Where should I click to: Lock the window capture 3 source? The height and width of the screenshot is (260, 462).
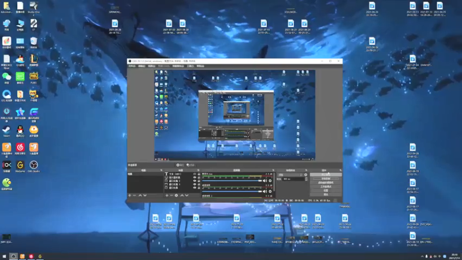pyautogui.click(x=199, y=184)
